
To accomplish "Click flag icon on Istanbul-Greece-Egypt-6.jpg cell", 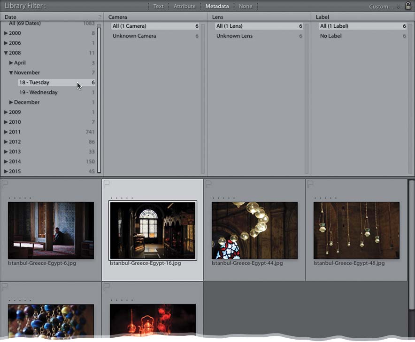I will point(5,183).
